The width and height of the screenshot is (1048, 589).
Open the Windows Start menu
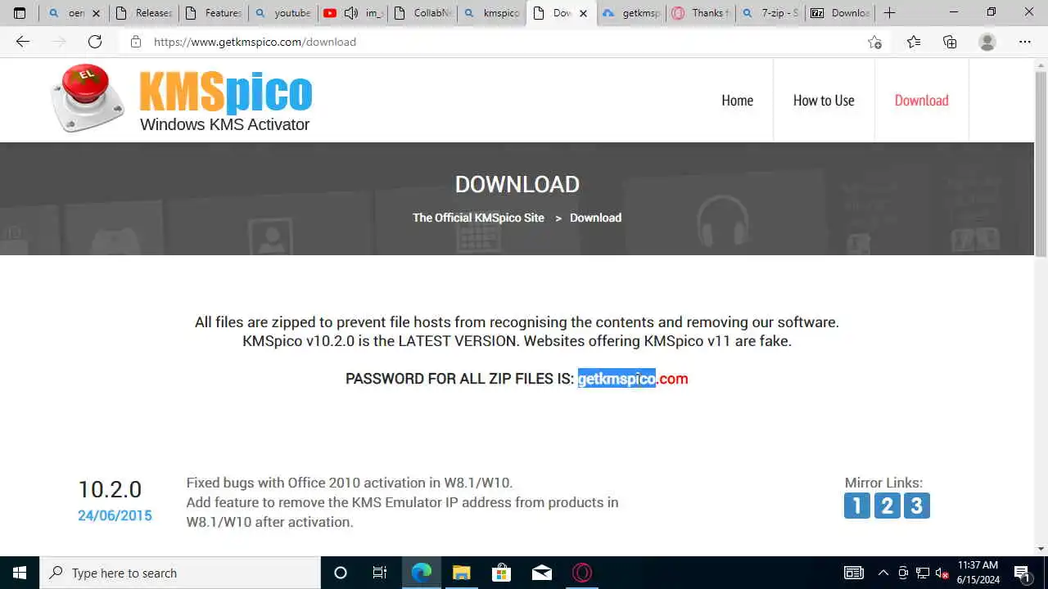[x=20, y=573]
